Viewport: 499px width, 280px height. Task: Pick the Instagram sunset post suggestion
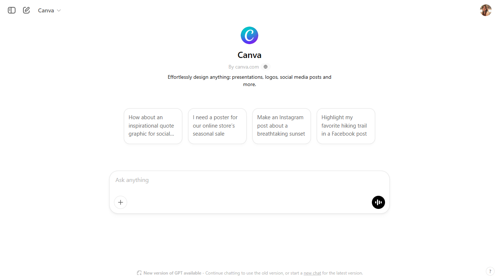click(x=282, y=126)
